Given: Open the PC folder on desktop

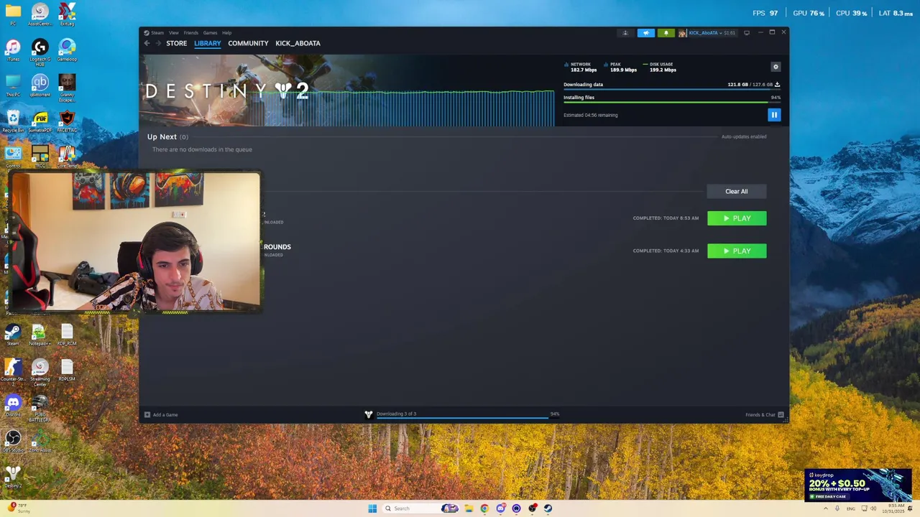Looking at the screenshot, I should (x=13, y=14).
